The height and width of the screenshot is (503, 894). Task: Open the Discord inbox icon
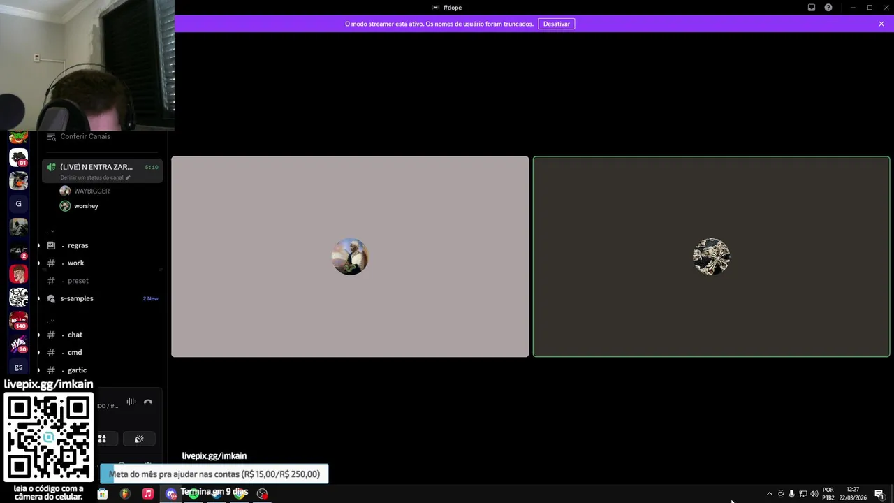tap(812, 8)
